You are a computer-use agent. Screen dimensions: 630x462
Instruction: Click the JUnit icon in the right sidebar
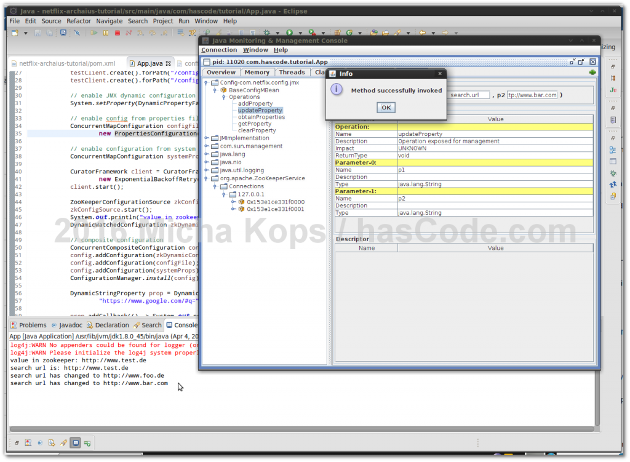[613, 90]
